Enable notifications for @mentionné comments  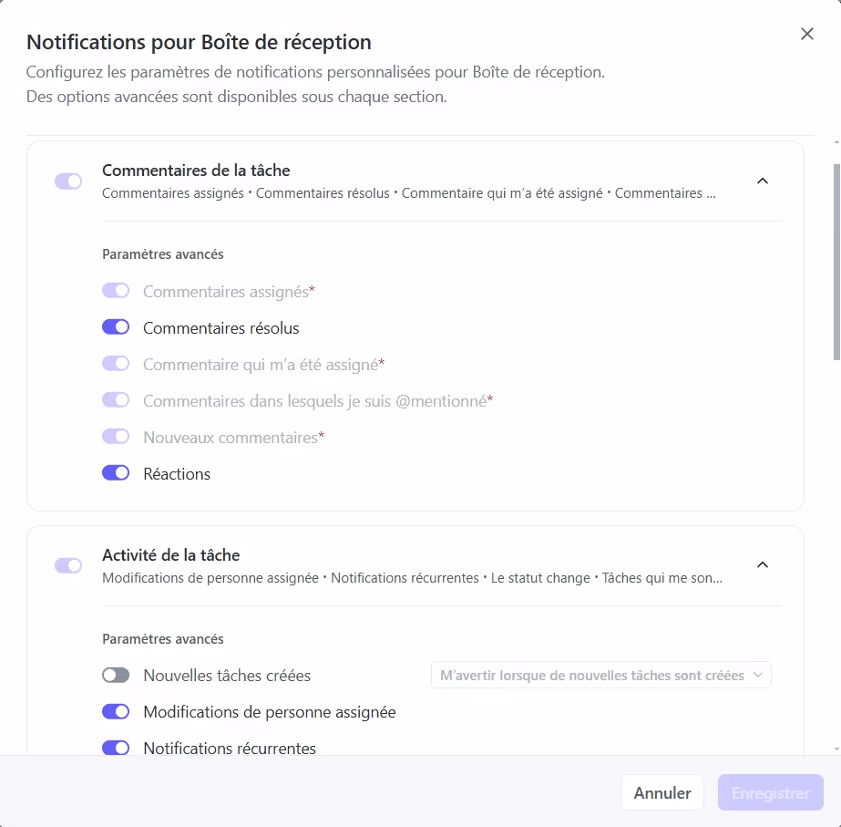click(116, 399)
